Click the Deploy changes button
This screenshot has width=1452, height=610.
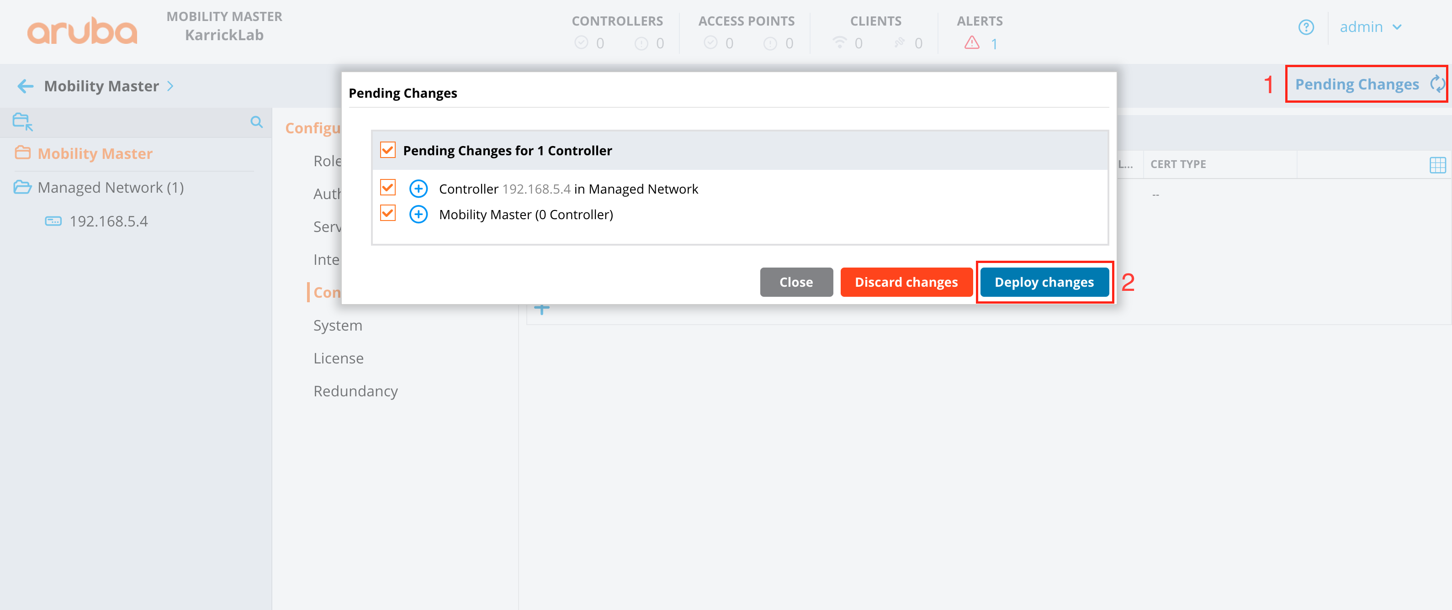click(x=1044, y=282)
